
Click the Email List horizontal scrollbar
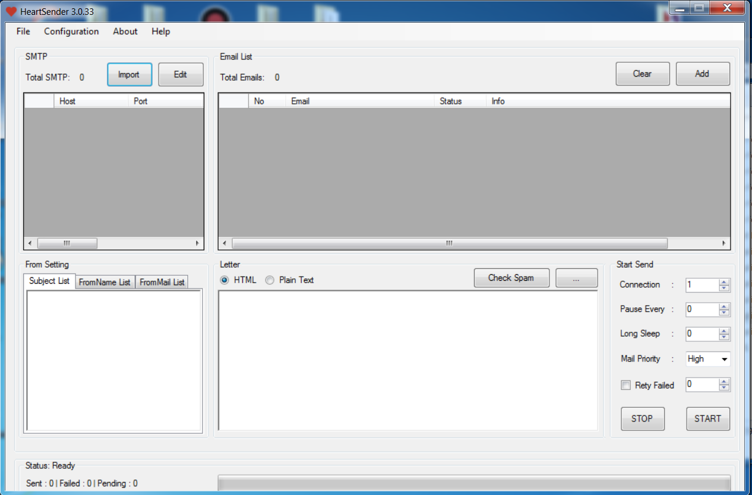coord(449,243)
